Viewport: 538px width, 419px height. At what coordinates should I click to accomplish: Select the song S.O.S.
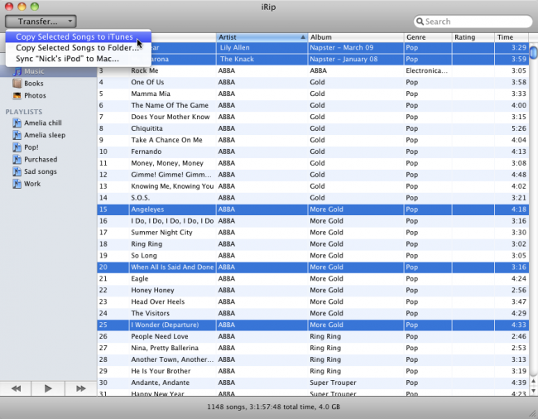pos(313,198)
